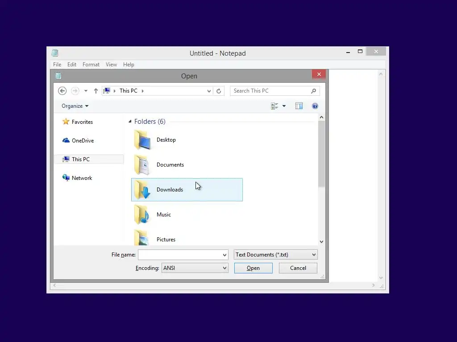This screenshot has width=457, height=342.
Task: Maximize the Notepad window
Action: point(360,52)
